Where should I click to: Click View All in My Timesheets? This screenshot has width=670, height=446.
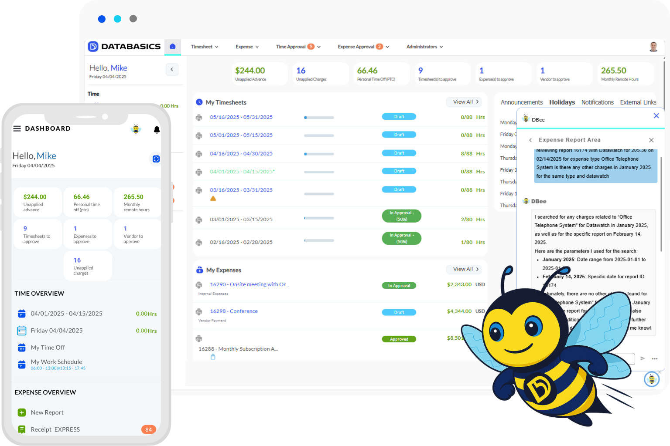464,101
